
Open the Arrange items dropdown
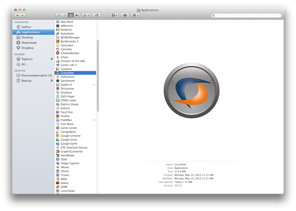pyautogui.click(x=86, y=15)
